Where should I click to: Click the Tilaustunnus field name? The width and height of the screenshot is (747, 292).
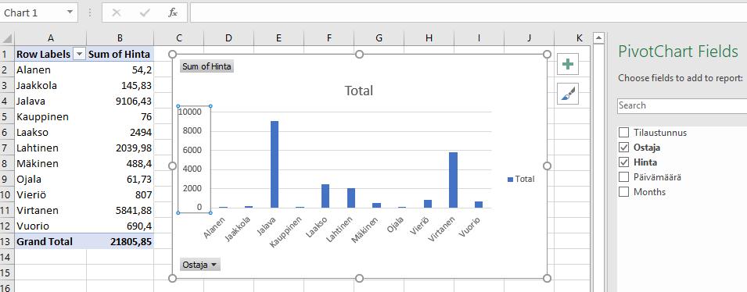coord(660,133)
